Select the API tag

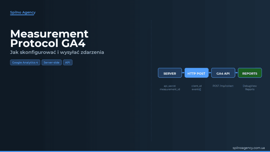tap(68, 62)
